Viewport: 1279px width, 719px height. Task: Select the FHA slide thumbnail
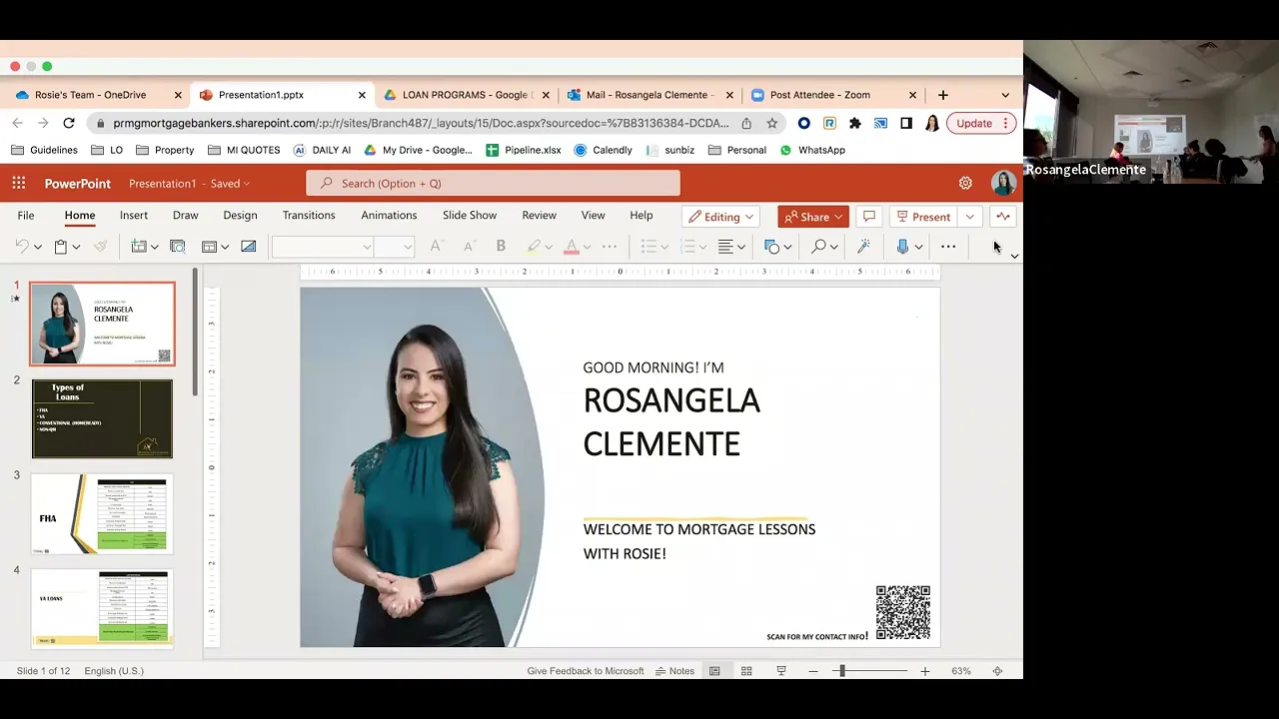coord(102,514)
